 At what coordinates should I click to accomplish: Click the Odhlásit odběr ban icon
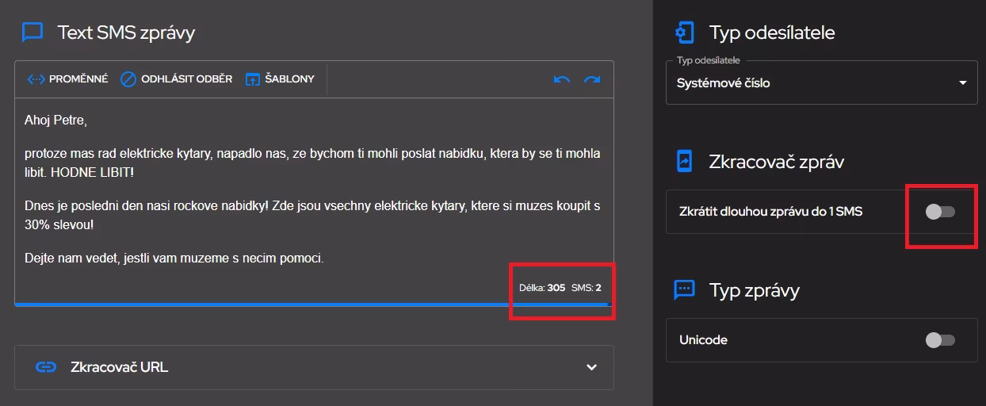coord(128,79)
